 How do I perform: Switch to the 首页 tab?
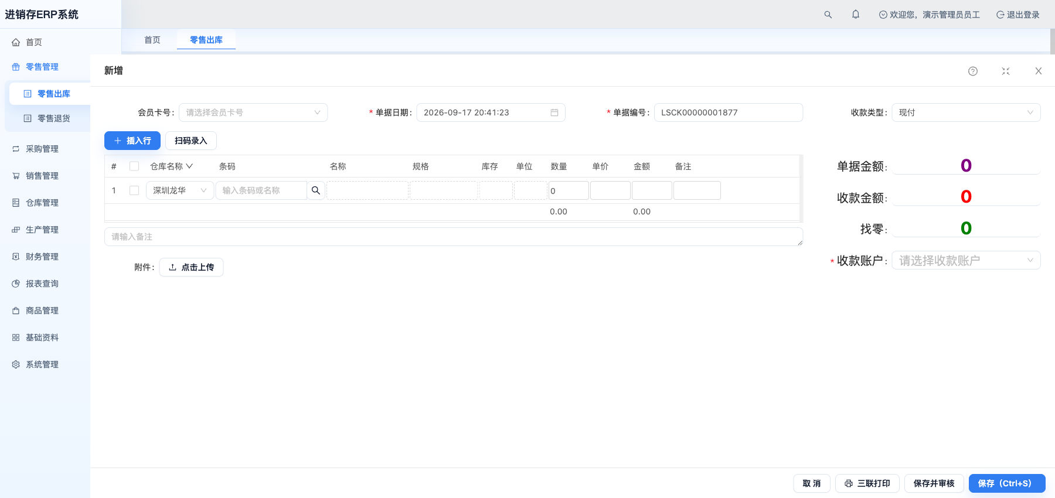(152, 40)
